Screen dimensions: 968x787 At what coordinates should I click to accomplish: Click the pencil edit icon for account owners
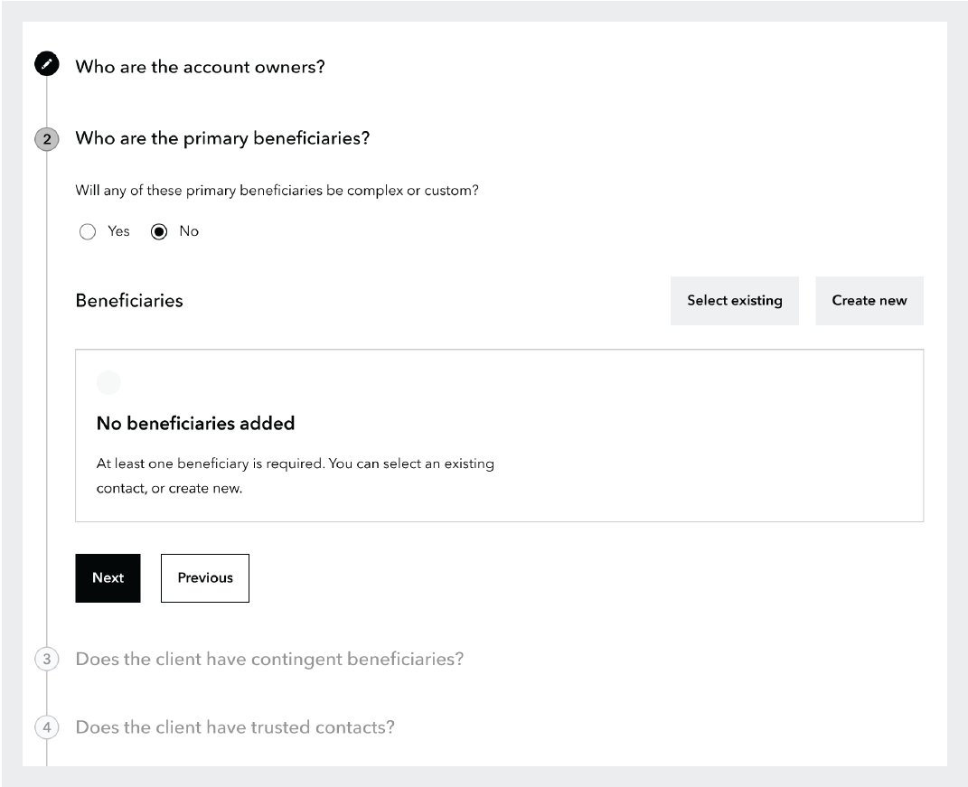[x=46, y=65]
